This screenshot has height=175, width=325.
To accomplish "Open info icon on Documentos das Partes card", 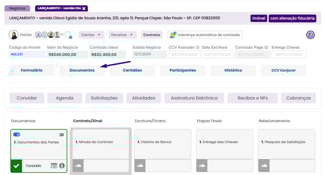I will [62, 166].
